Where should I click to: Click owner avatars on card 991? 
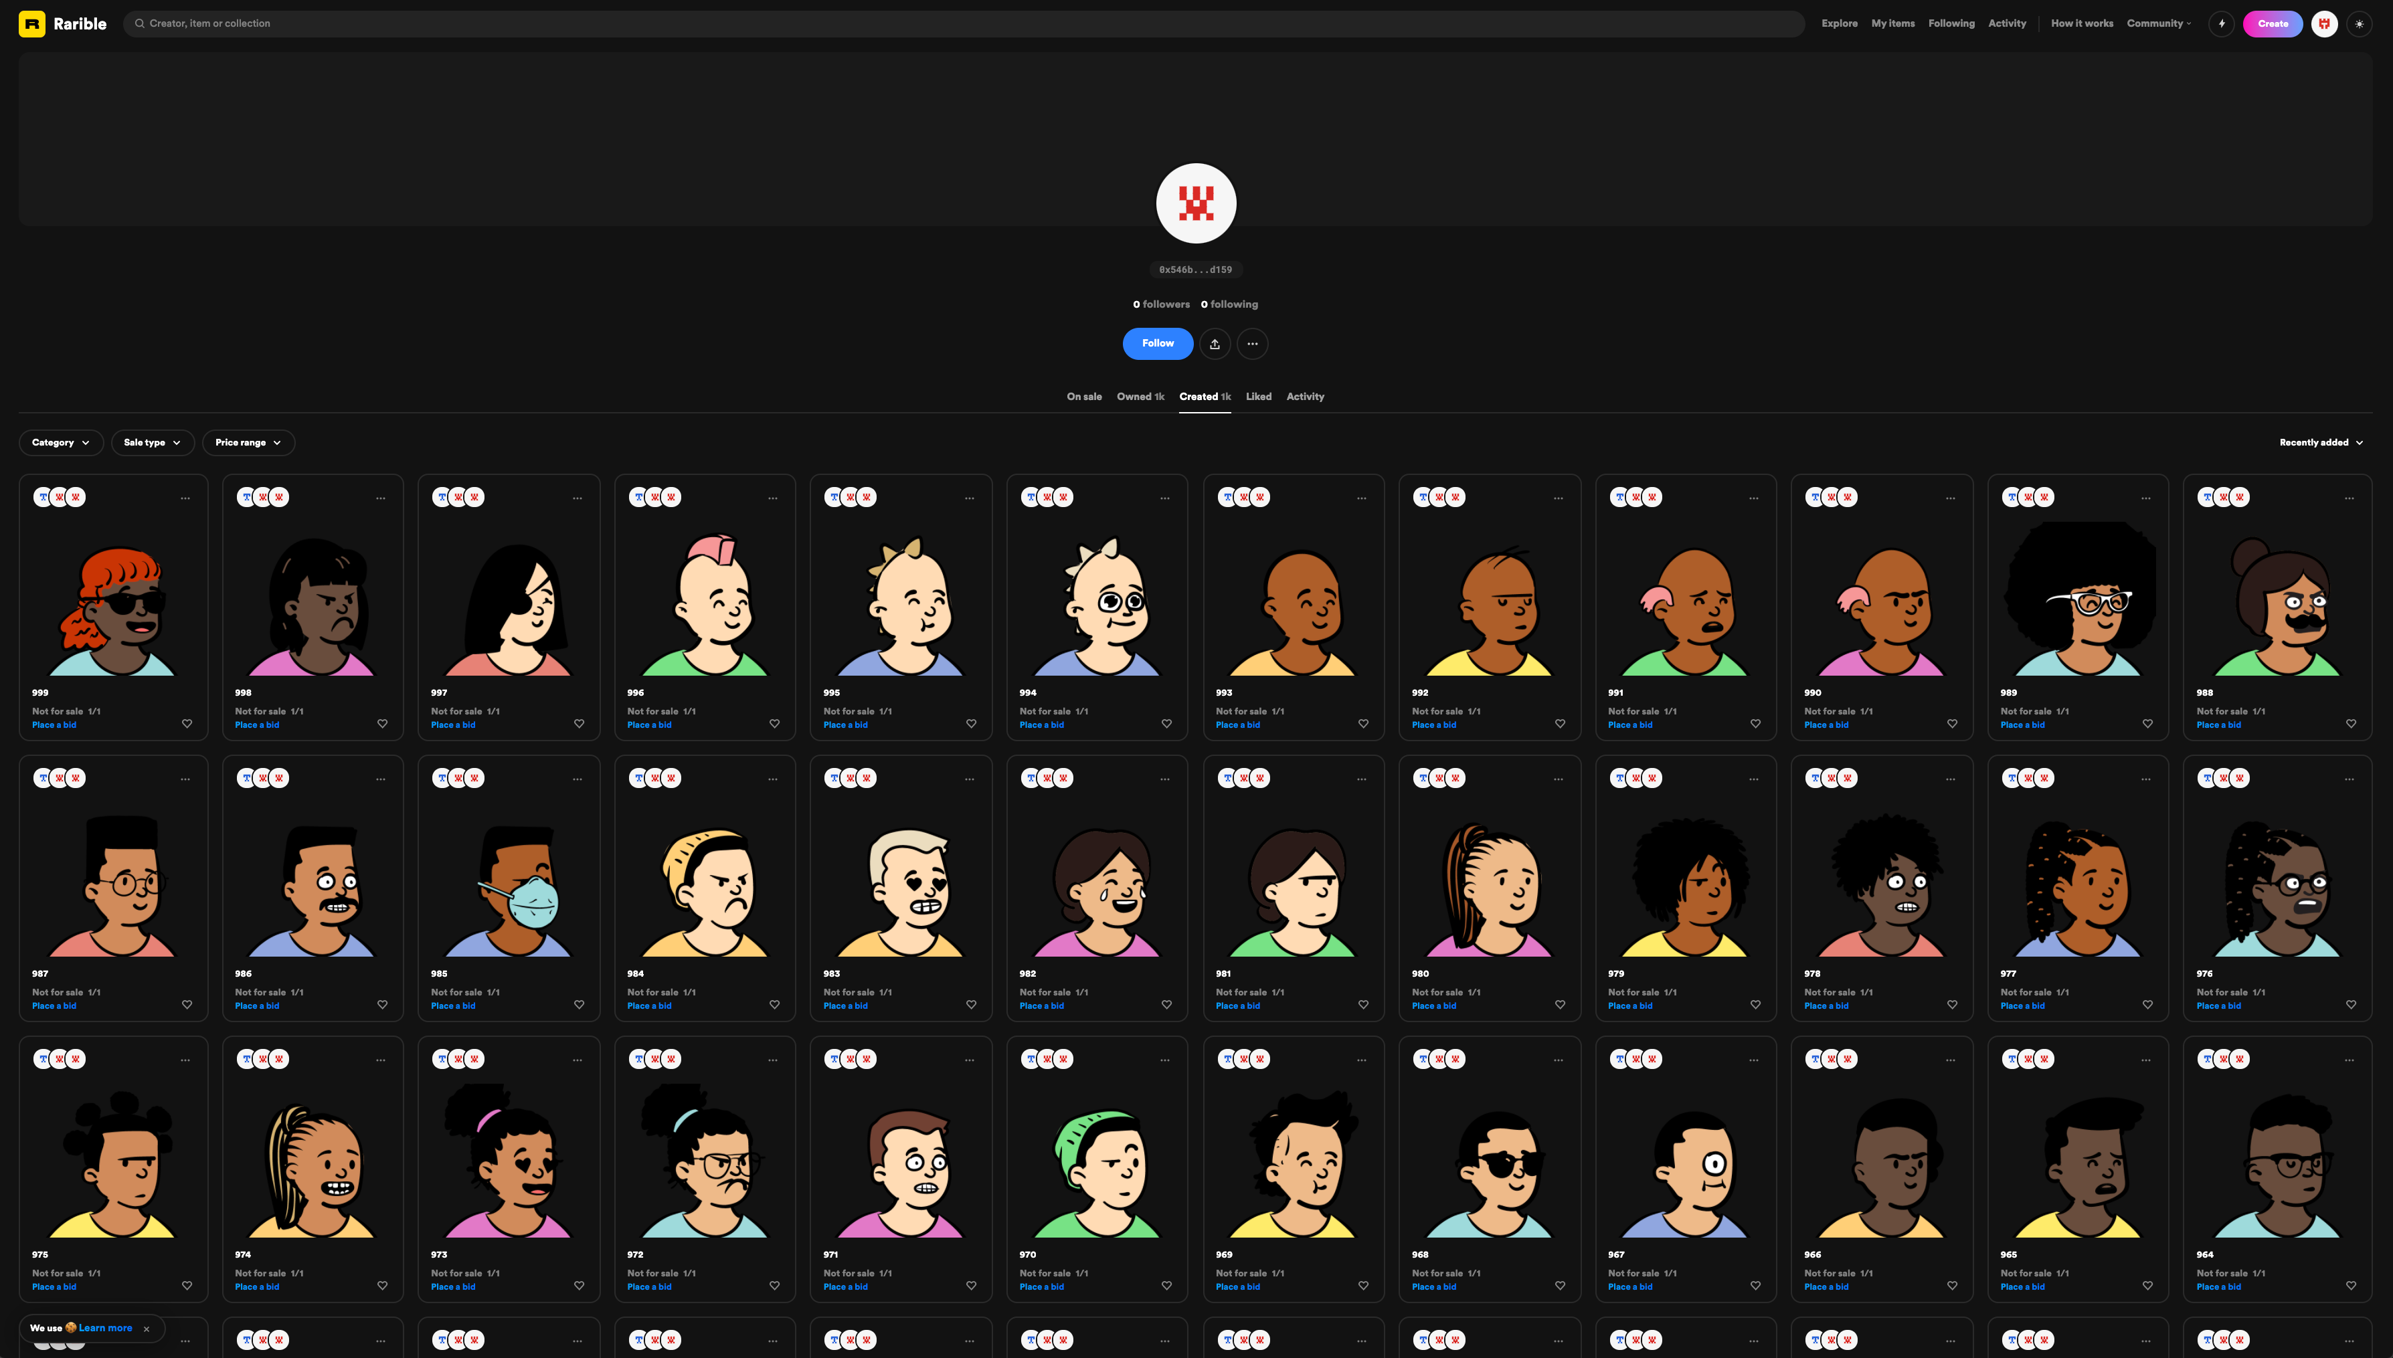[1635, 497]
